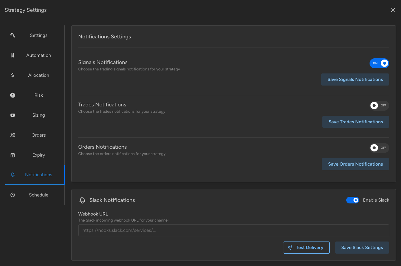Open the Expiry tab
This screenshot has height=266, width=401.
(x=35, y=155)
